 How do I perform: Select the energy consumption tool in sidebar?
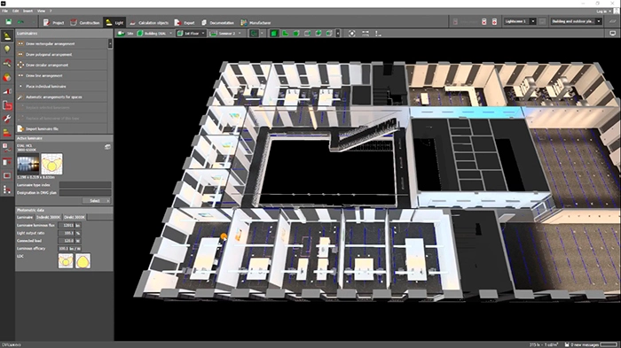pyautogui.click(x=7, y=133)
